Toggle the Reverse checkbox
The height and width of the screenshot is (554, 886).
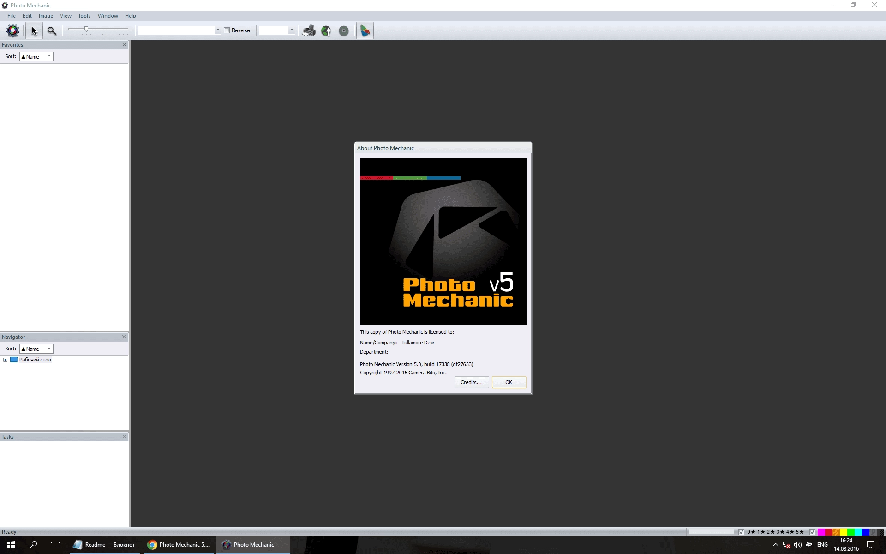(227, 30)
